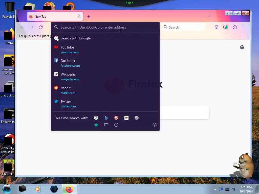Choose Search with Google suggestion
This screenshot has height=194, width=259.
pos(105,38)
